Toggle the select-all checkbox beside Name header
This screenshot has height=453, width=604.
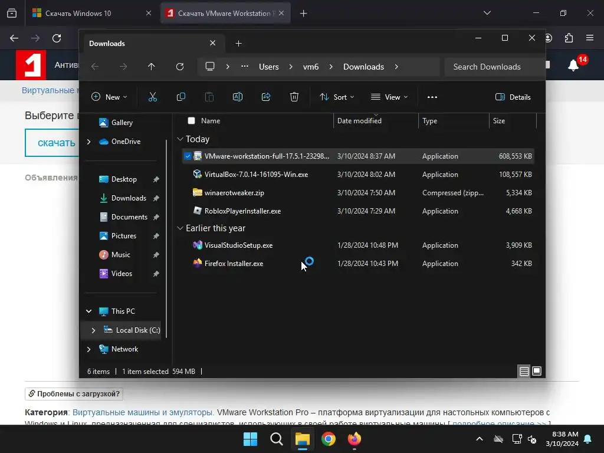(x=191, y=120)
